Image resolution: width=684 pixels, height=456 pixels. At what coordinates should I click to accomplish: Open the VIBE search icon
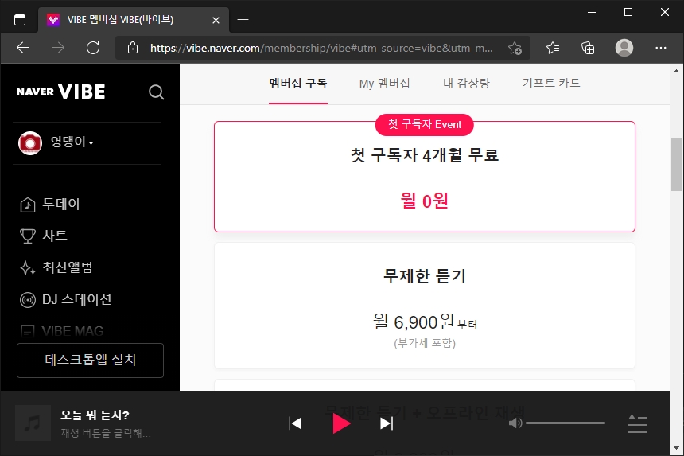click(156, 92)
